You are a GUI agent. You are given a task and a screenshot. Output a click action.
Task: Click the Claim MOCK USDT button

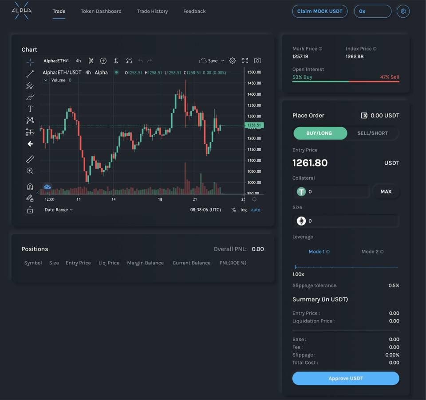click(320, 12)
